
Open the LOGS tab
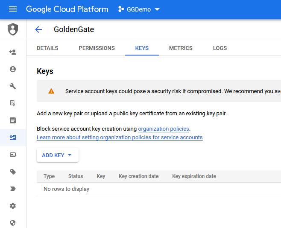(220, 48)
